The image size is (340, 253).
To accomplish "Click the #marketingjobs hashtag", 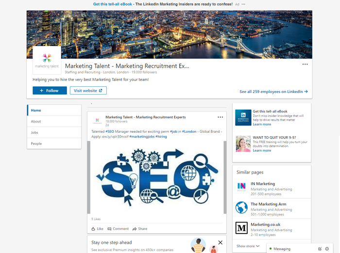I will point(142,137).
